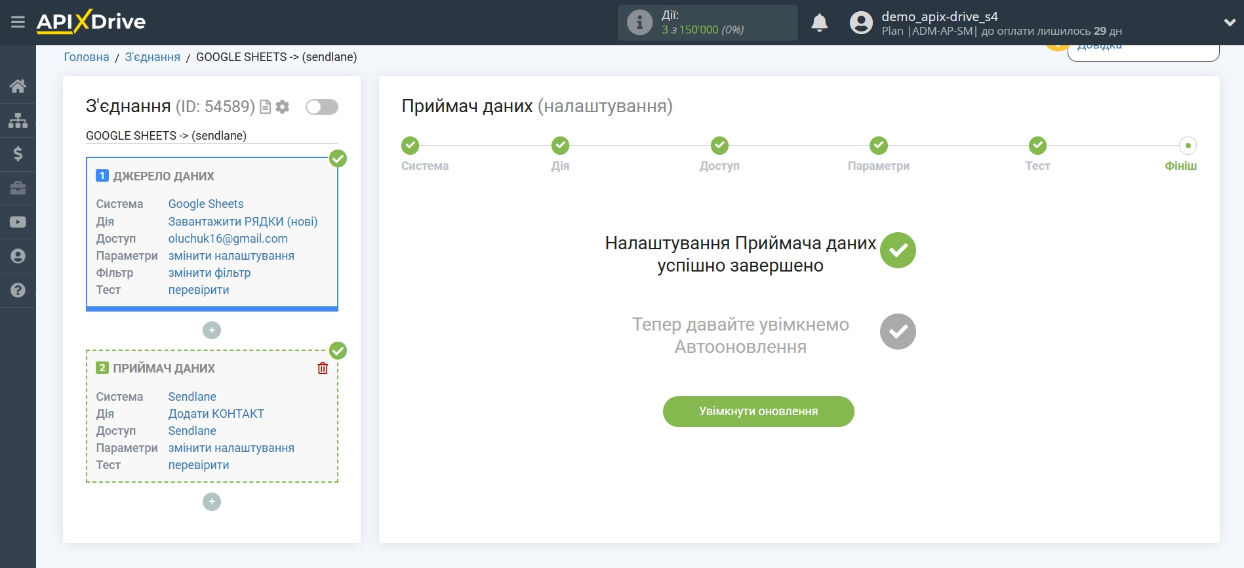This screenshot has width=1244, height=568.
Task: Click ДЖЕРЕЛО ДАНИХ block header
Action: point(164,176)
